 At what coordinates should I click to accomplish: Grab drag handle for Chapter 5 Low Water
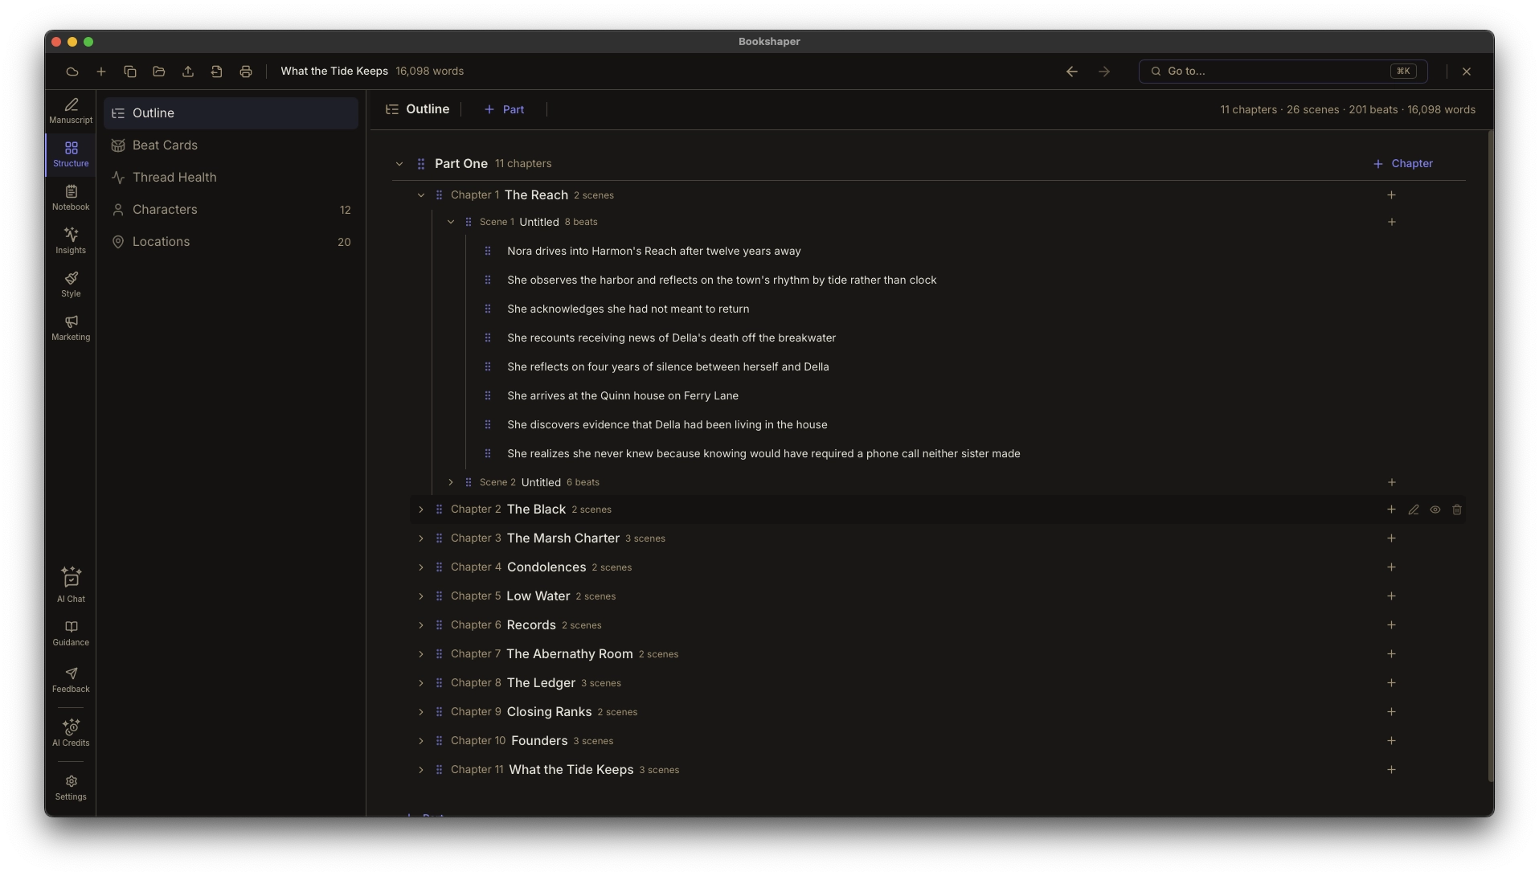click(x=439, y=596)
